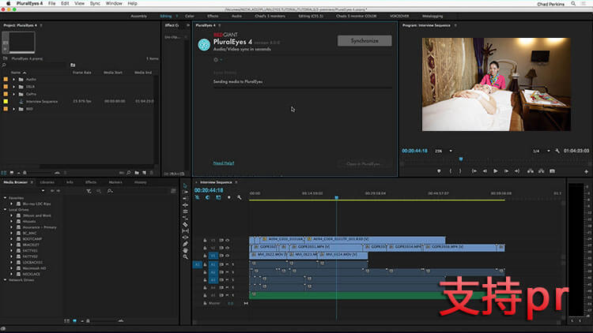
Task: Select the Hand tool
Action: click(185, 250)
